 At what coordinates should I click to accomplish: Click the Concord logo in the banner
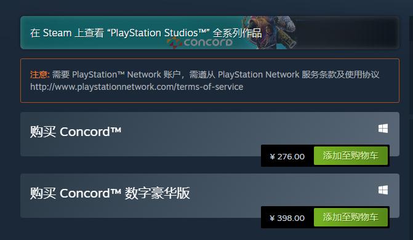200,42
